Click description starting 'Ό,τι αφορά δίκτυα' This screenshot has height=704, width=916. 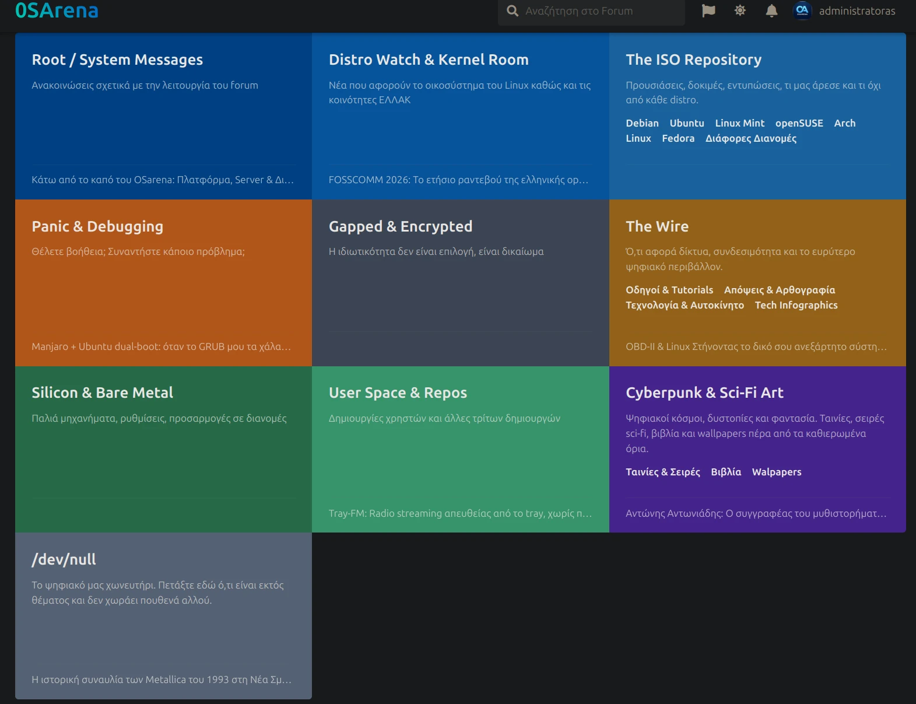740,259
